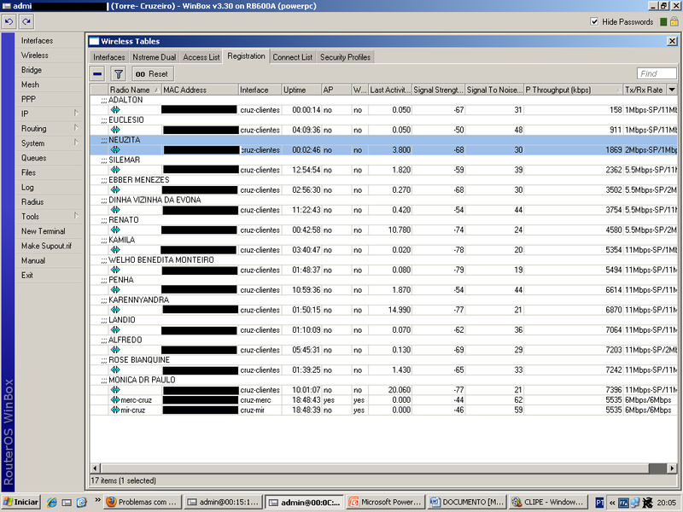Click the Wireless Tables window title icon
683x512 pixels.
[94, 41]
